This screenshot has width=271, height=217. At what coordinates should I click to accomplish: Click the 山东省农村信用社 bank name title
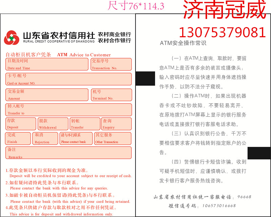(x=59, y=36)
